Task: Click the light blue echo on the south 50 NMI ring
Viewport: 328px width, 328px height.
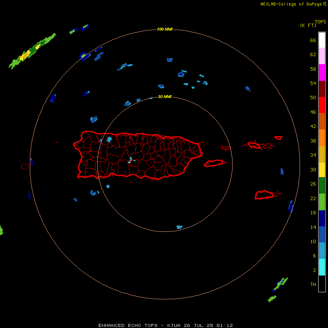Action: pyautogui.click(x=179, y=227)
